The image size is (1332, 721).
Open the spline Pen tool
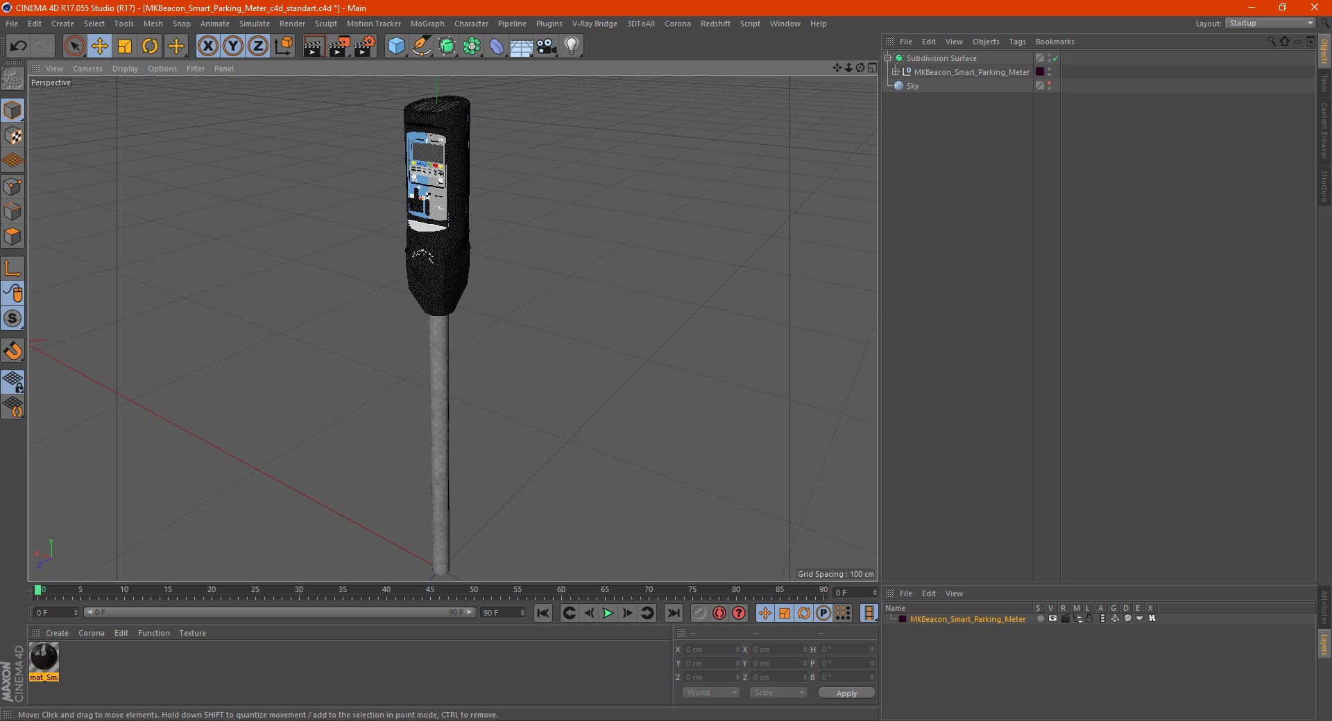click(422, 46)
